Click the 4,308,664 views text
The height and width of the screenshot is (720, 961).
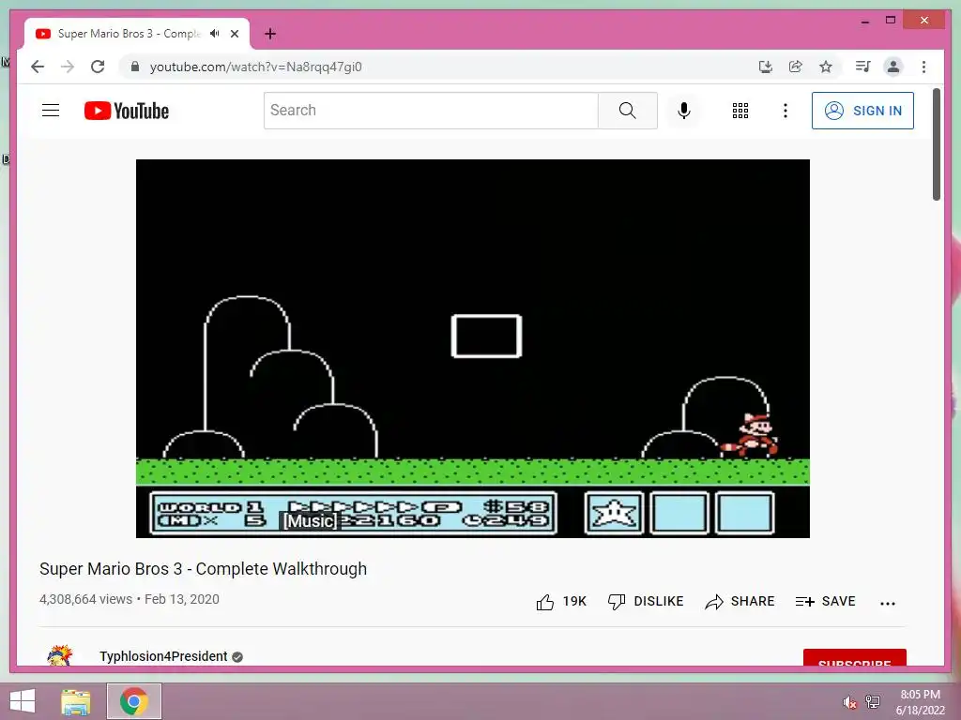85,599
